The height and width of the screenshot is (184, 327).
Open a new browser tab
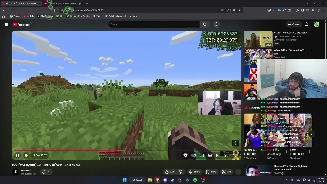coord(87,3)
